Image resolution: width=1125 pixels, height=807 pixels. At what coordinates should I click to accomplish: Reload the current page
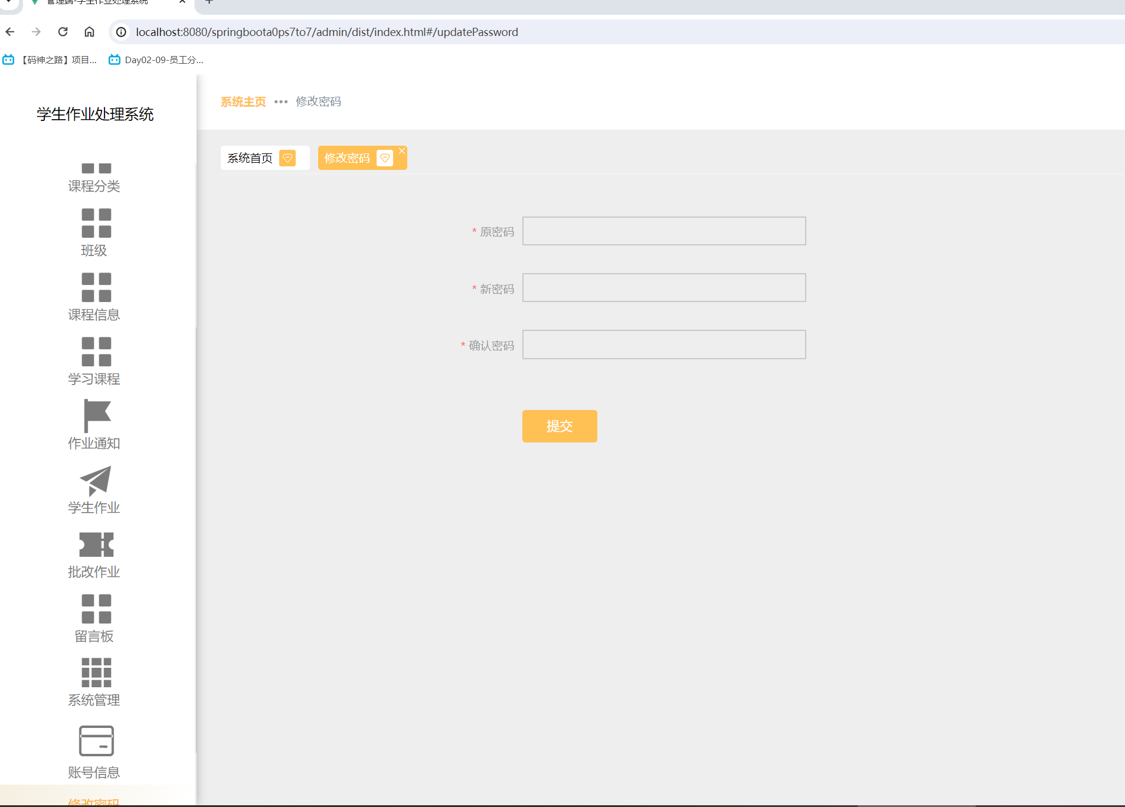(x=63, y=32)
